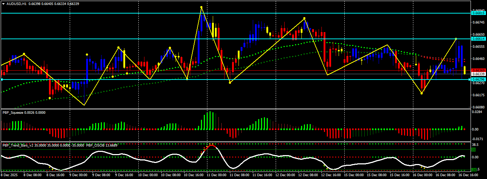487x179 pixels.
Task: Click the 0.0284 squeeze scale value
Action: pyautogui.click(x=477, y=112)
